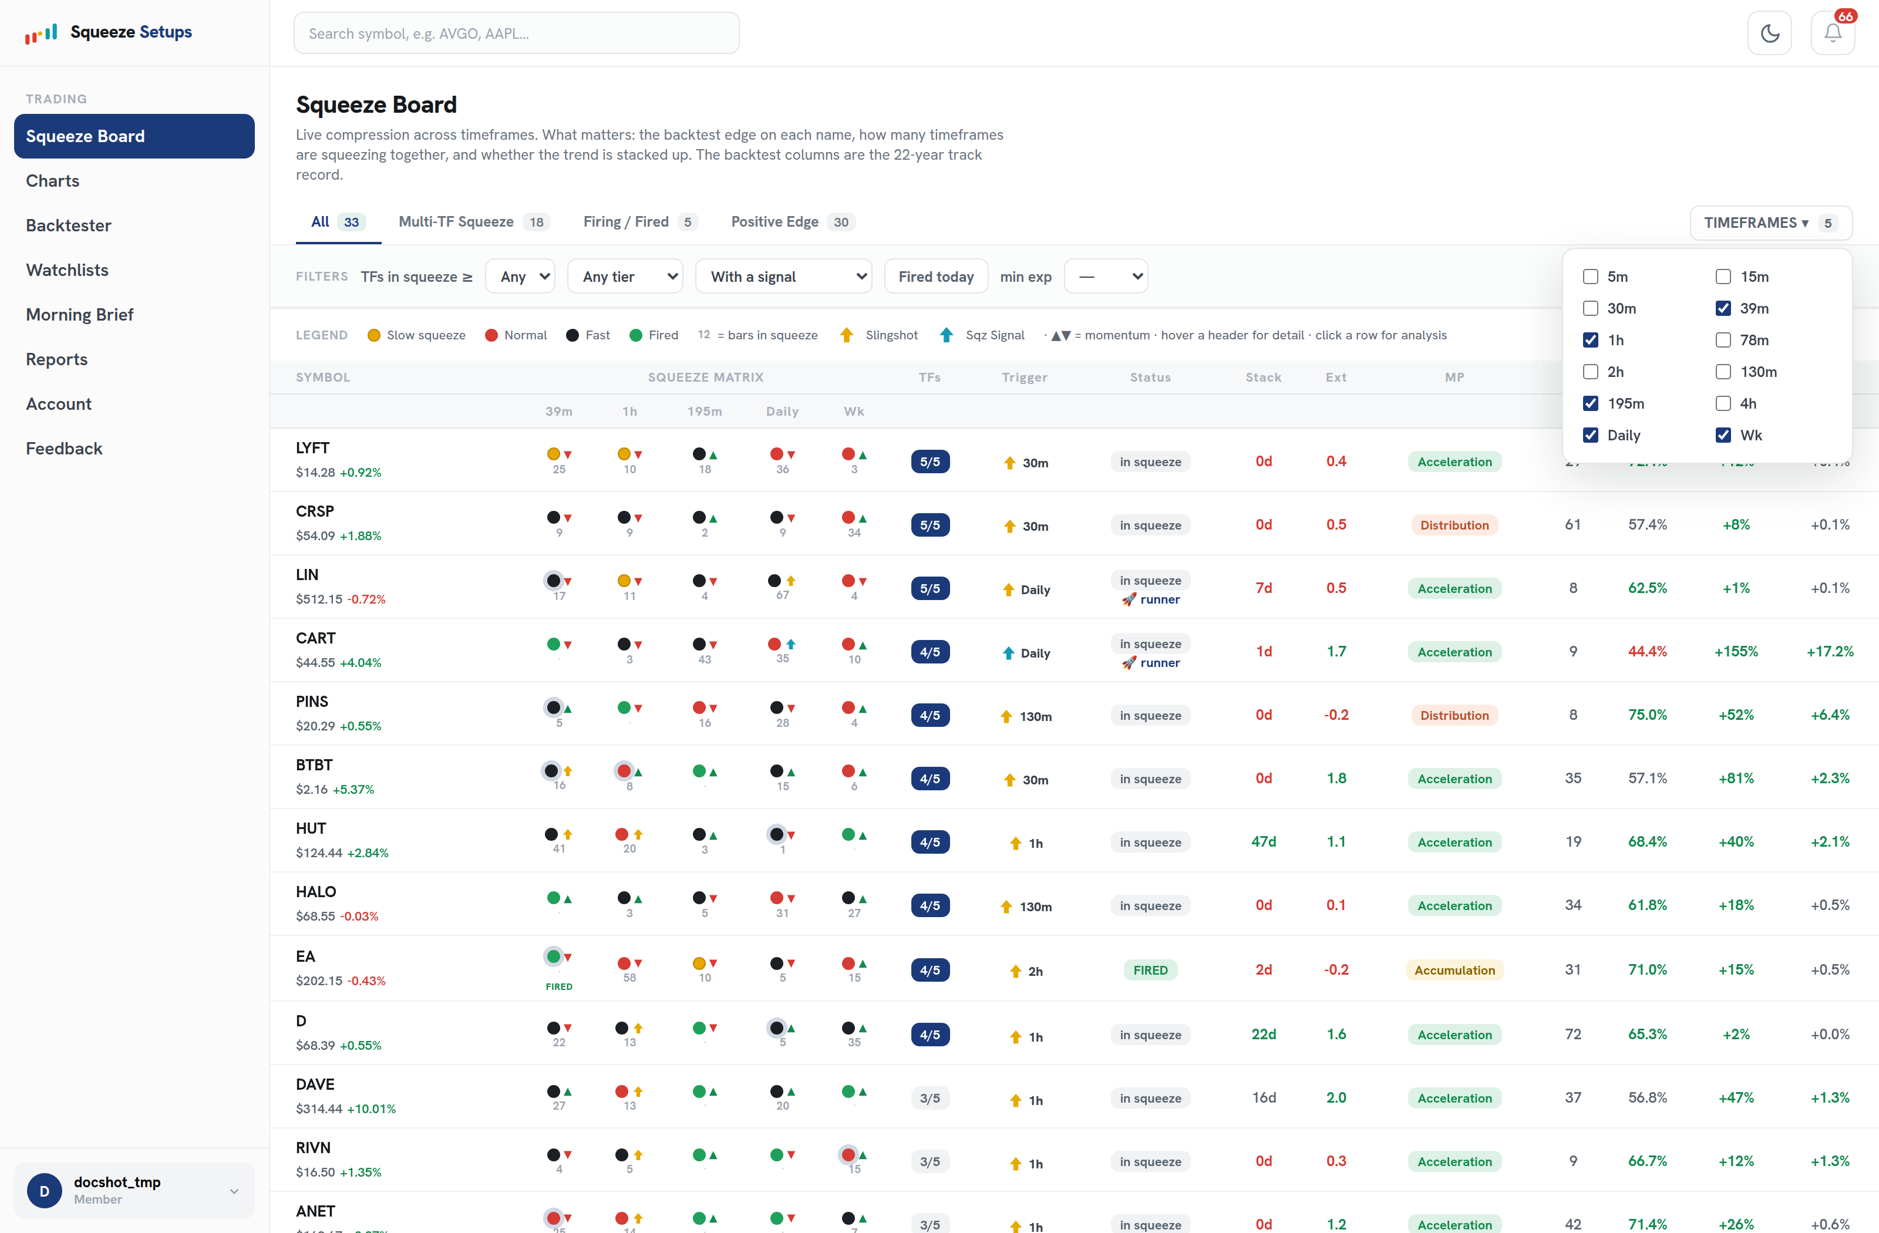Open TFs in squeeze Any dropdown

click(x=520, y=277)
